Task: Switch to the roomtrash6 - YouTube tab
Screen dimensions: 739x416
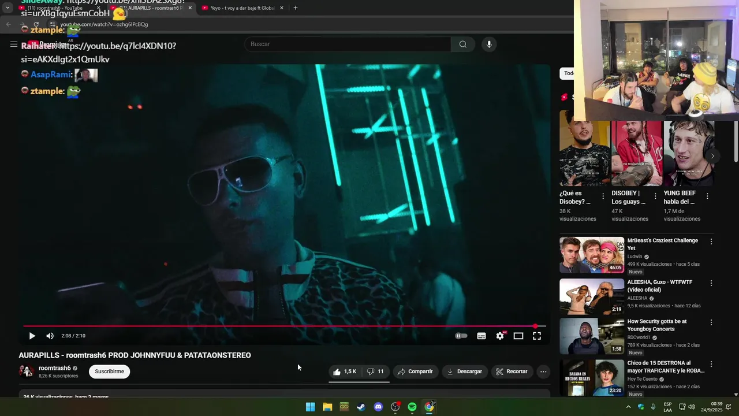Action: (58, 8)
